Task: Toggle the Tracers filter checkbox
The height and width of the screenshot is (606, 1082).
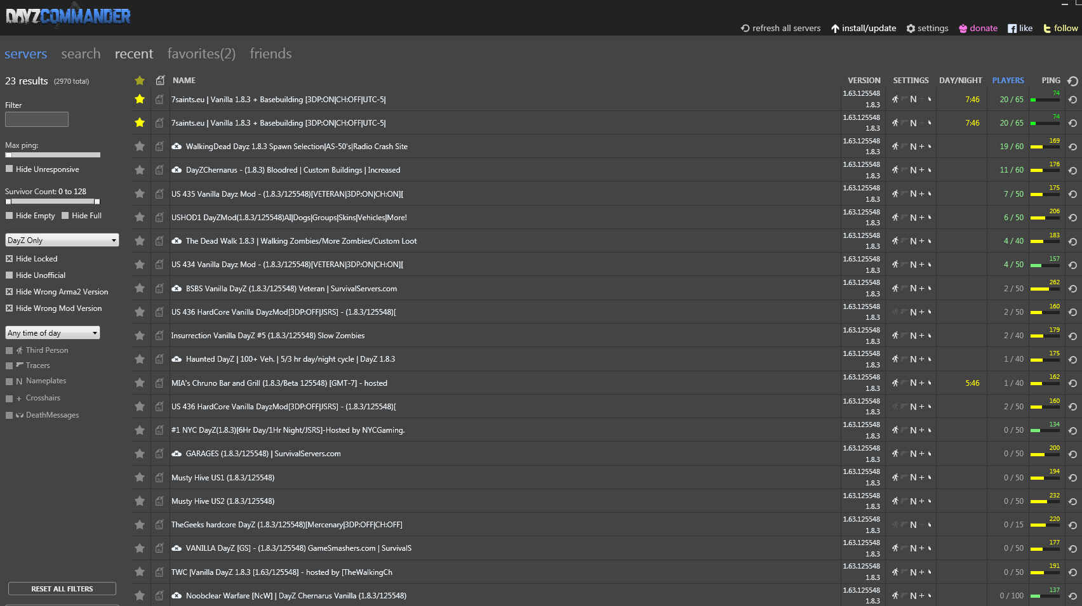Action: tap(9, 366)
